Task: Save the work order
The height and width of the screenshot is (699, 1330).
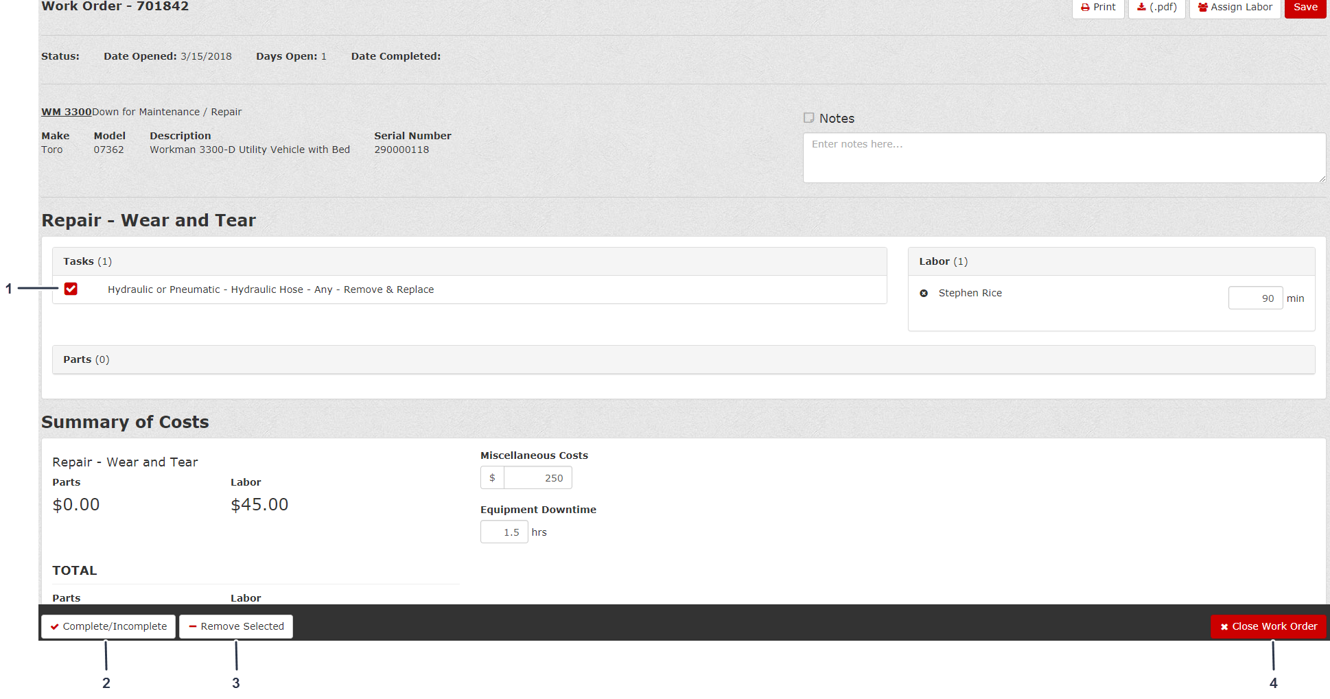Action: (x=1305, y=8)
